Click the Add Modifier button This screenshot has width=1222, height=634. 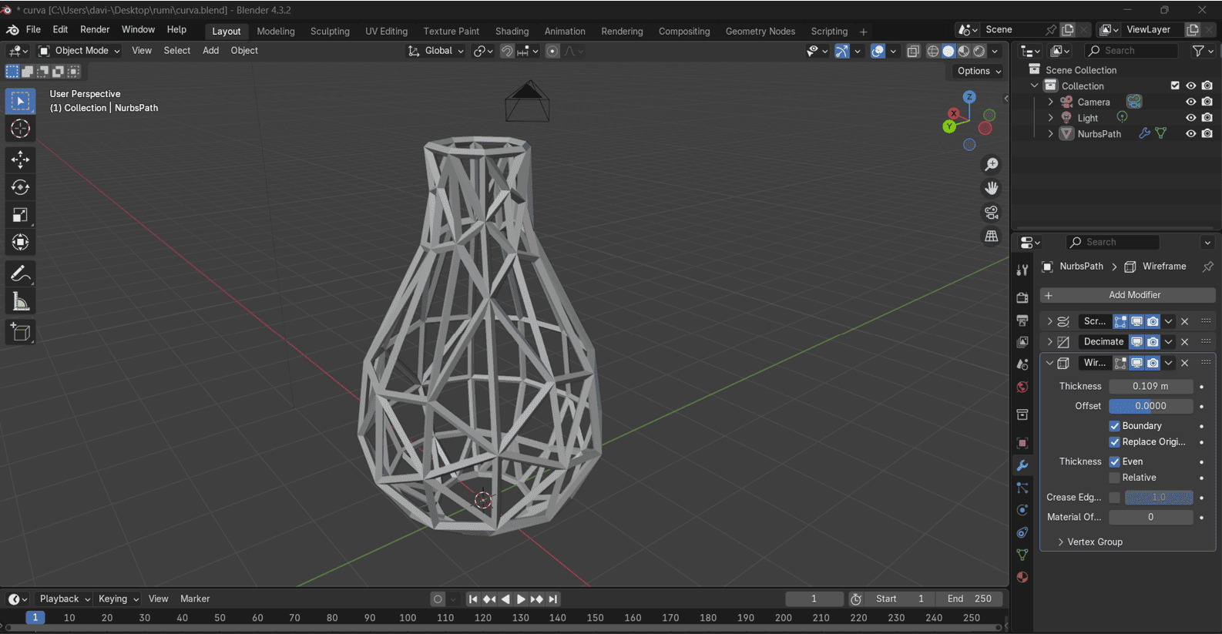1127,295
